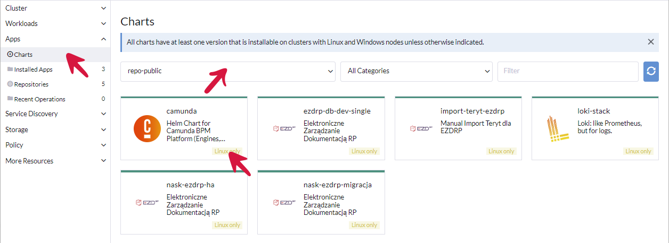The width and height of the screenshot is (669, 243).
Task: Open Recent Operations in sidebar
Action: [39, 99]
